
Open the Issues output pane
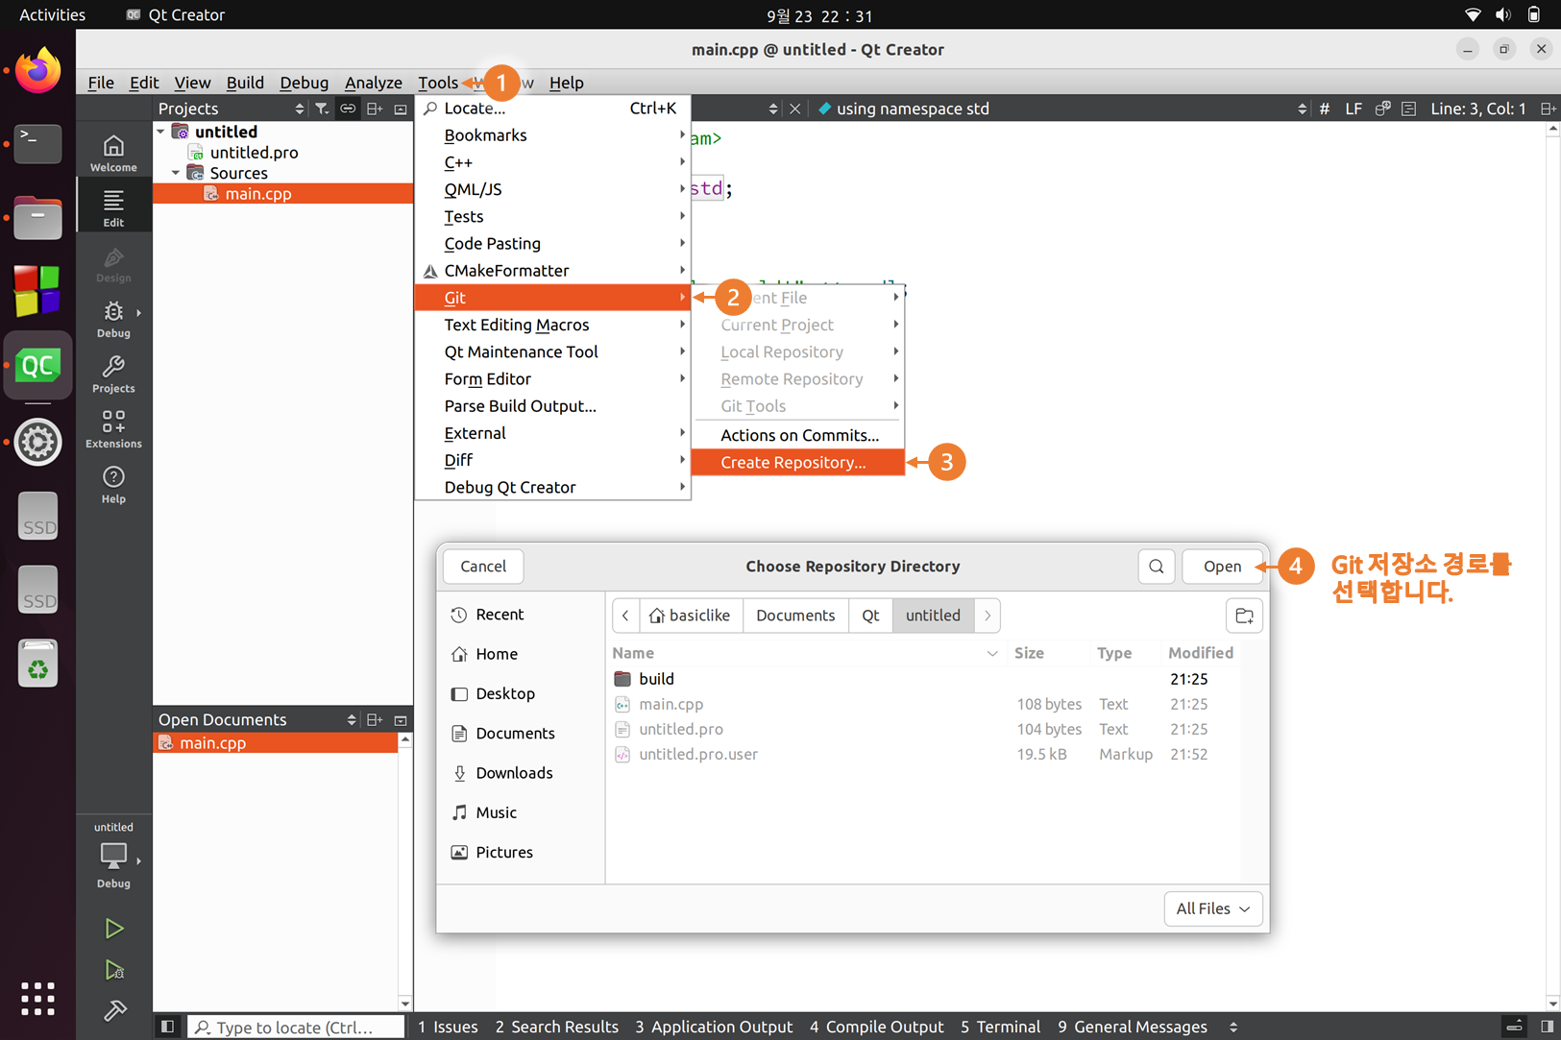(448, 1027)
